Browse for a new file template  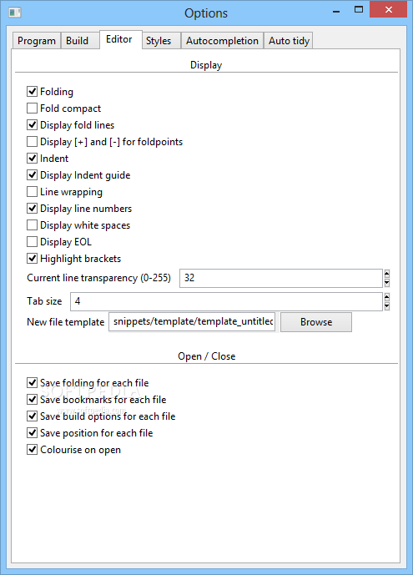point(316,322)
